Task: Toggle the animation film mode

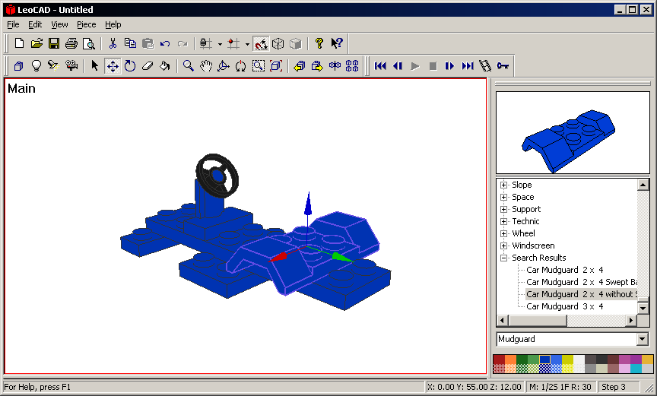Action: tap(485, 66)
